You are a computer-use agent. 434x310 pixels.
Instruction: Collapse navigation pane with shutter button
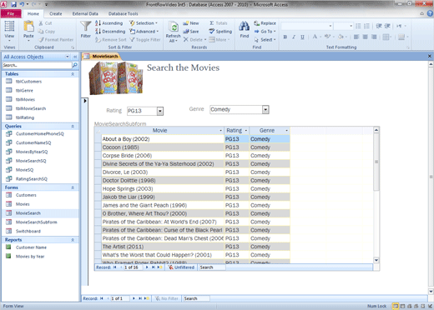75,57
